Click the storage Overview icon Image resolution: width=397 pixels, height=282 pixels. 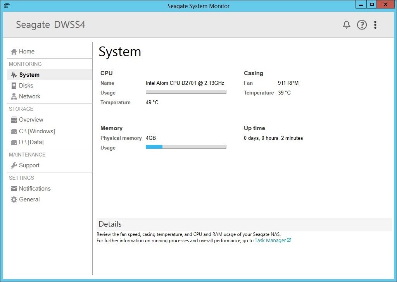click(14, 120)
